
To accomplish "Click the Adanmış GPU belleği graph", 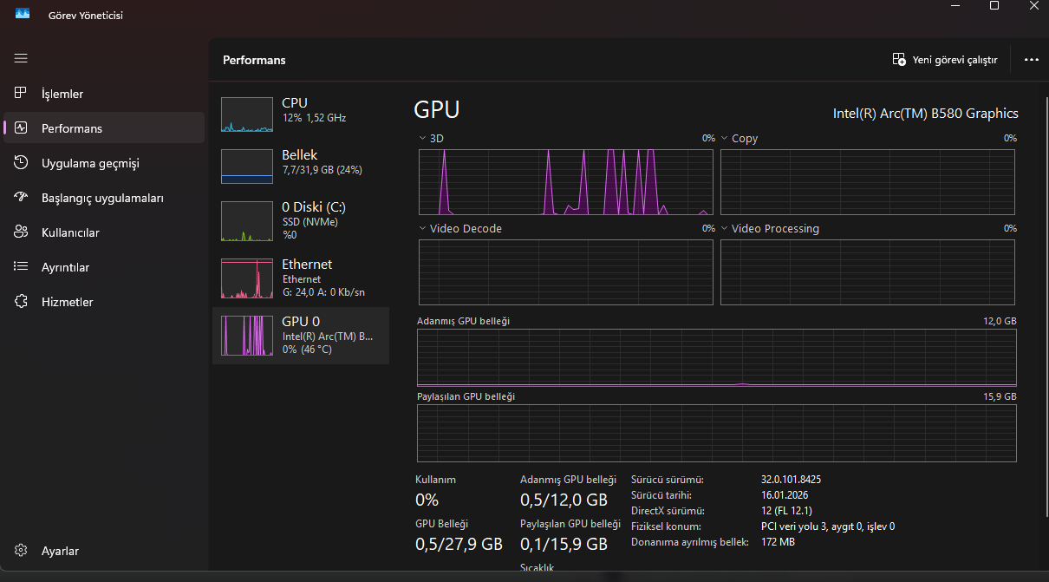I will (x=717, y=357).
